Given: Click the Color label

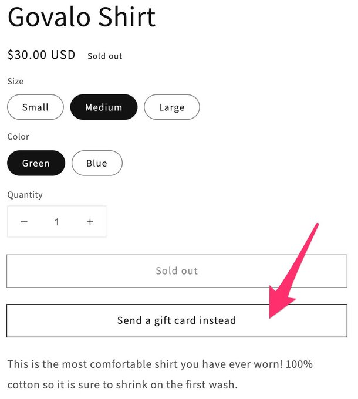Looking at the screenshot, I should [x=18, y=137].
